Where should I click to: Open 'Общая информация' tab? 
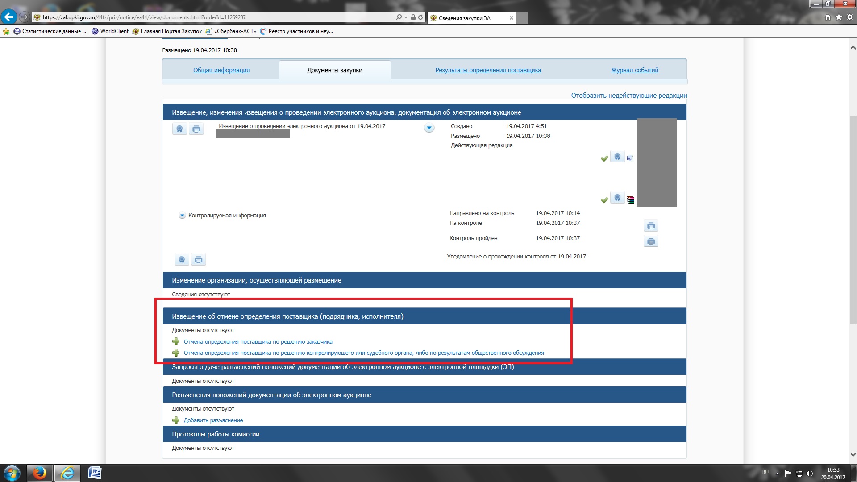[x=221, y=70]
